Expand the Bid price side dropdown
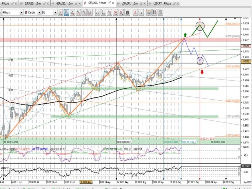This screenshot has height=189, width=252. [49, 12]
